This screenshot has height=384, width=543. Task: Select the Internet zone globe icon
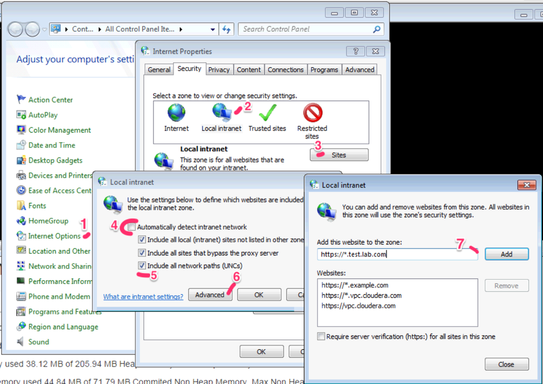tap(176, 112)
